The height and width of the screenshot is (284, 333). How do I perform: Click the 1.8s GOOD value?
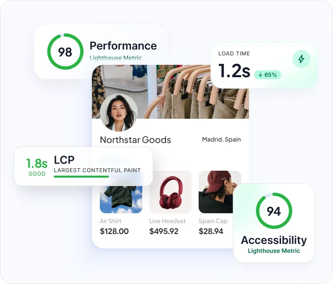pos(37,167)
